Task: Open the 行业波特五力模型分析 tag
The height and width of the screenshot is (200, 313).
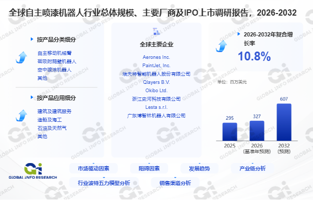Action: click(x=104, y=183)
